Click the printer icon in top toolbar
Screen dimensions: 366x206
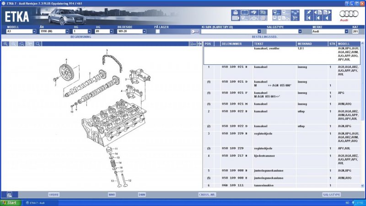click(x=235, y=12)
